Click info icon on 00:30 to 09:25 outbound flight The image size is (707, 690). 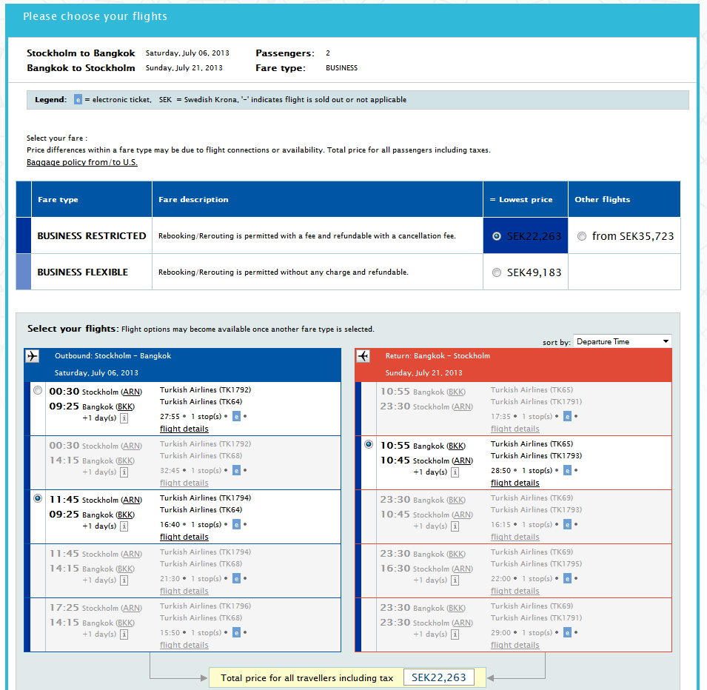(x=124, y=418)
